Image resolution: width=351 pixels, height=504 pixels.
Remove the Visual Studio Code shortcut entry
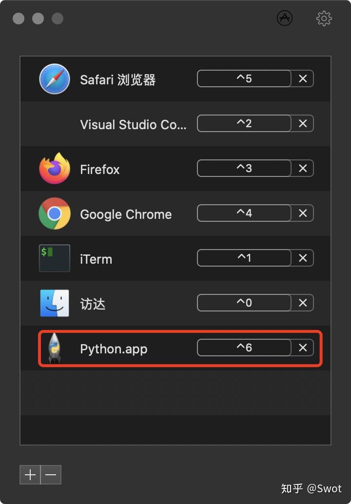(302, 123)
